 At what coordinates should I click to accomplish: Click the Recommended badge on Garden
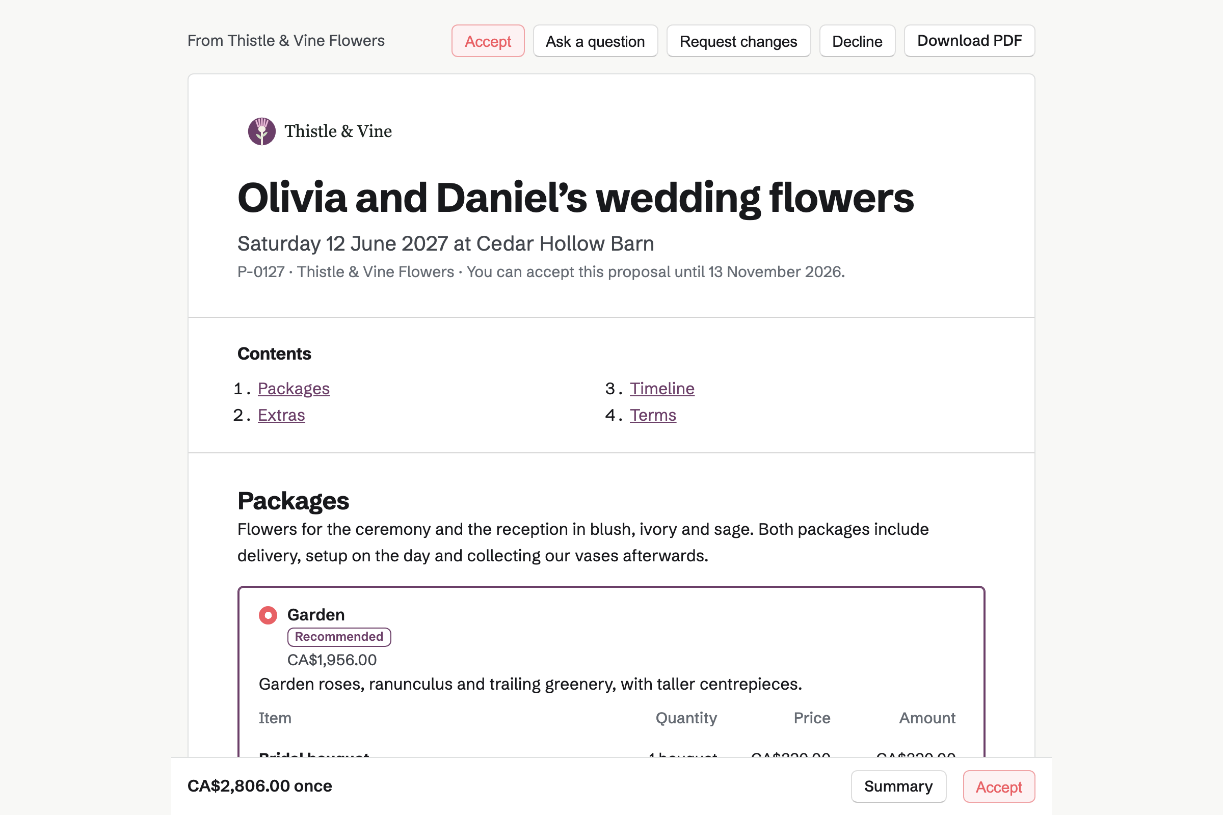coord(339,637)
